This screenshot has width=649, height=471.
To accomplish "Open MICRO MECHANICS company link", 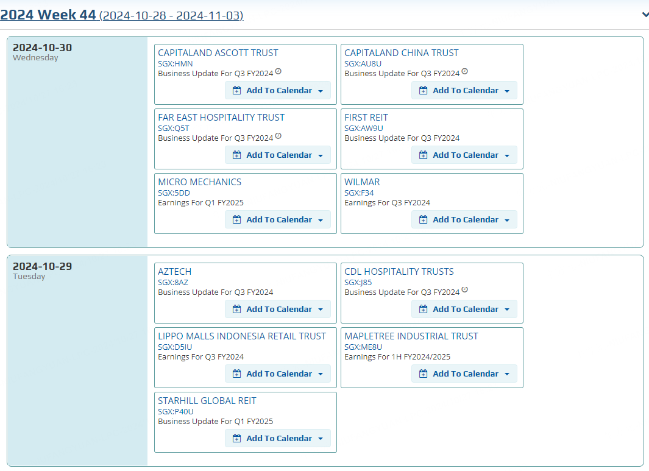I will (199, 182).
